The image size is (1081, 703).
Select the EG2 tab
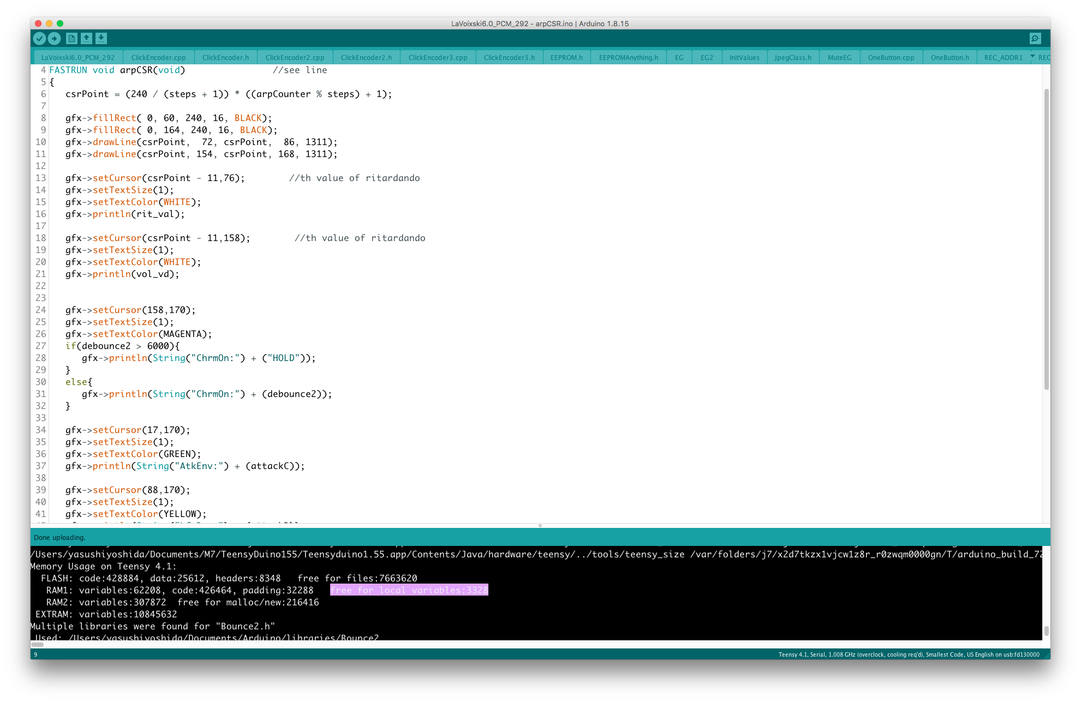tap(707, 57)
